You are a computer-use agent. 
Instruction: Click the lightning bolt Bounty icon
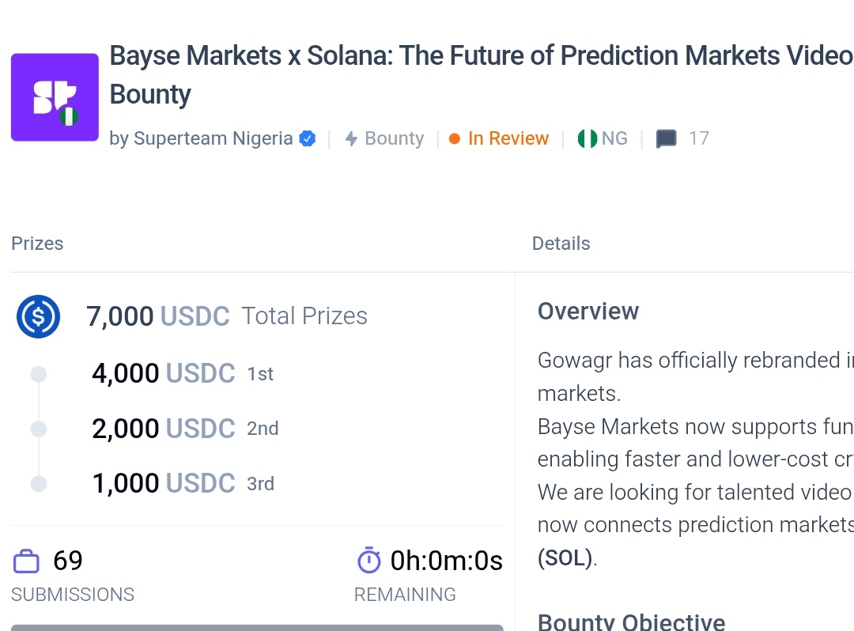pyautogui.click(x=351, y=139)
